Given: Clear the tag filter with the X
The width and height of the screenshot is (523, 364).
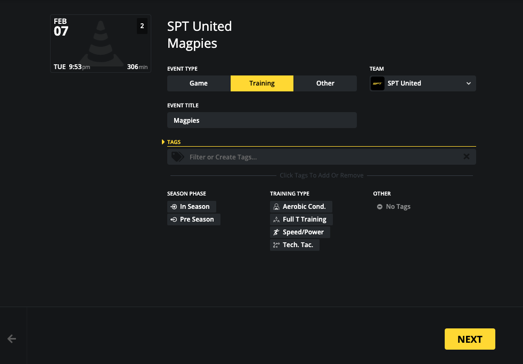Looking at the screenshot, I should [x=466, y=156].
